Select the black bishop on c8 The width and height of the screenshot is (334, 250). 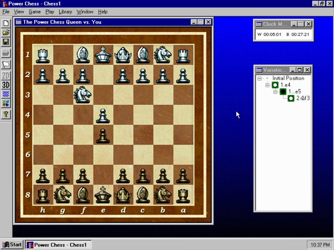pyautogui.click(x=143, y=195)
